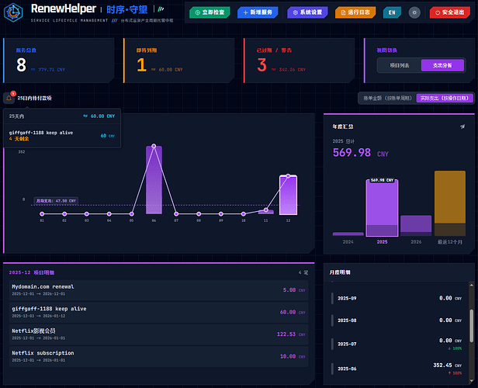Select 实际支出 (按操作日期) mode

444,99
